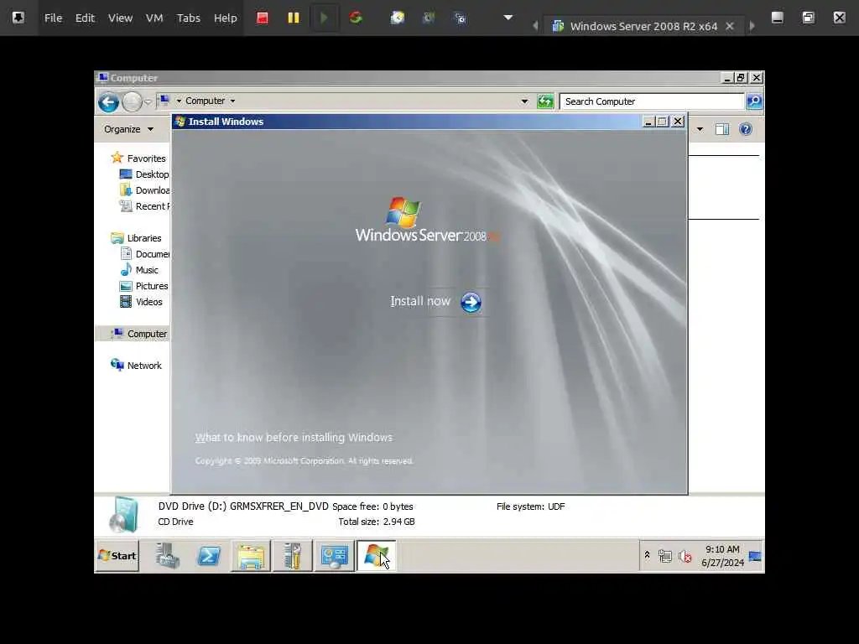Open the VM toolbar overflow dropdown arrow

pos(508,18)
